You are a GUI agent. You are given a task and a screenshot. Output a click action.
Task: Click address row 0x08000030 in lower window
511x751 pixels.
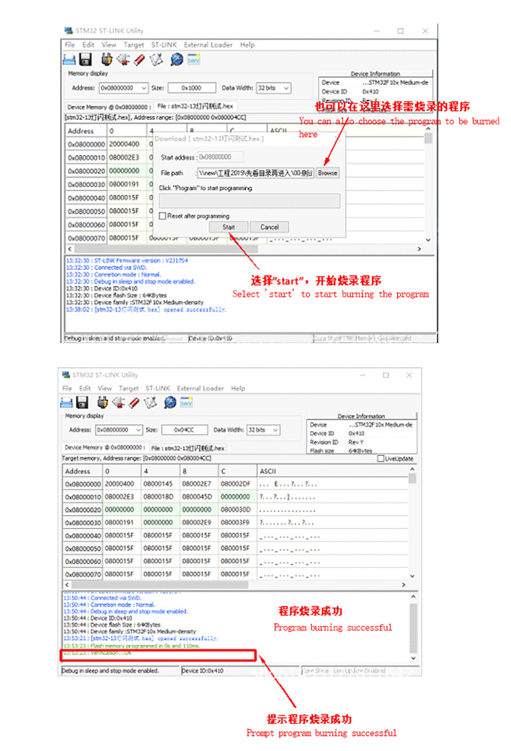pos(83,523)
